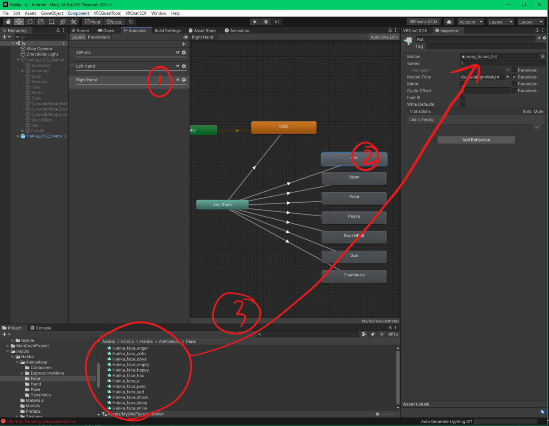This screenshot has width=549, height=426.
Task: Enable Multiplier Parameter checkbox
Action: click(x=514, y=70)
